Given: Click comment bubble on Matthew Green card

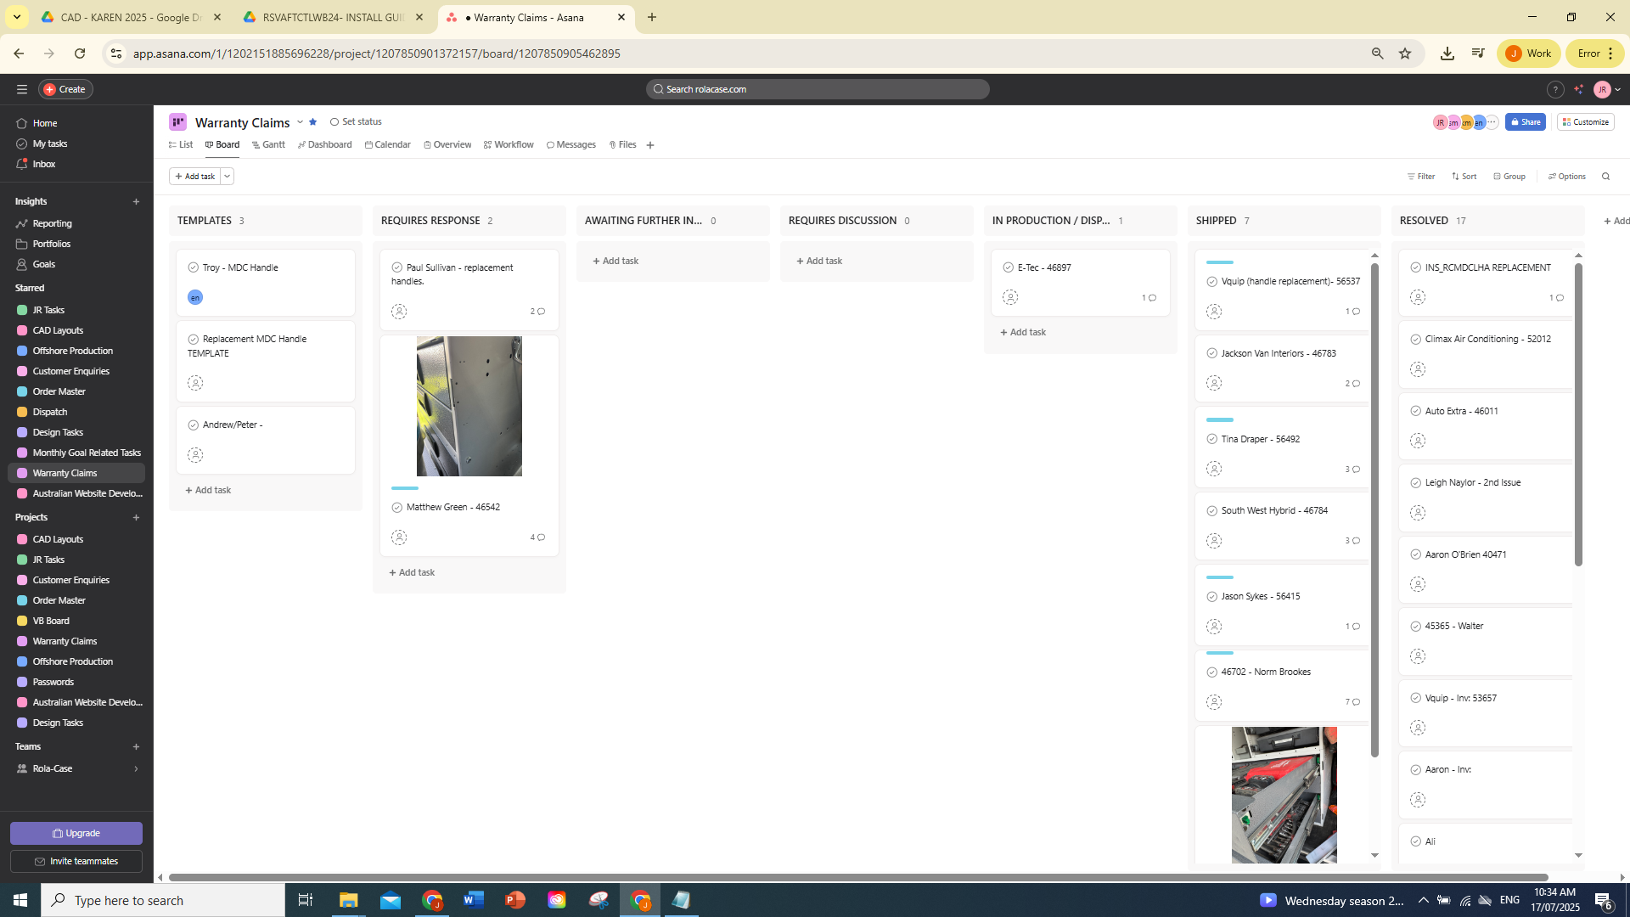Looking at the screenshot, I should 541,537.
